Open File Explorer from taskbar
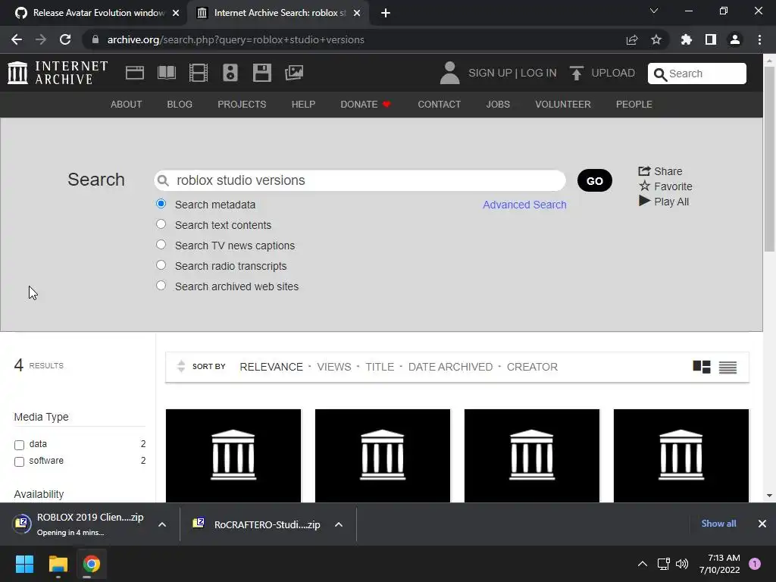 (58, 564)
